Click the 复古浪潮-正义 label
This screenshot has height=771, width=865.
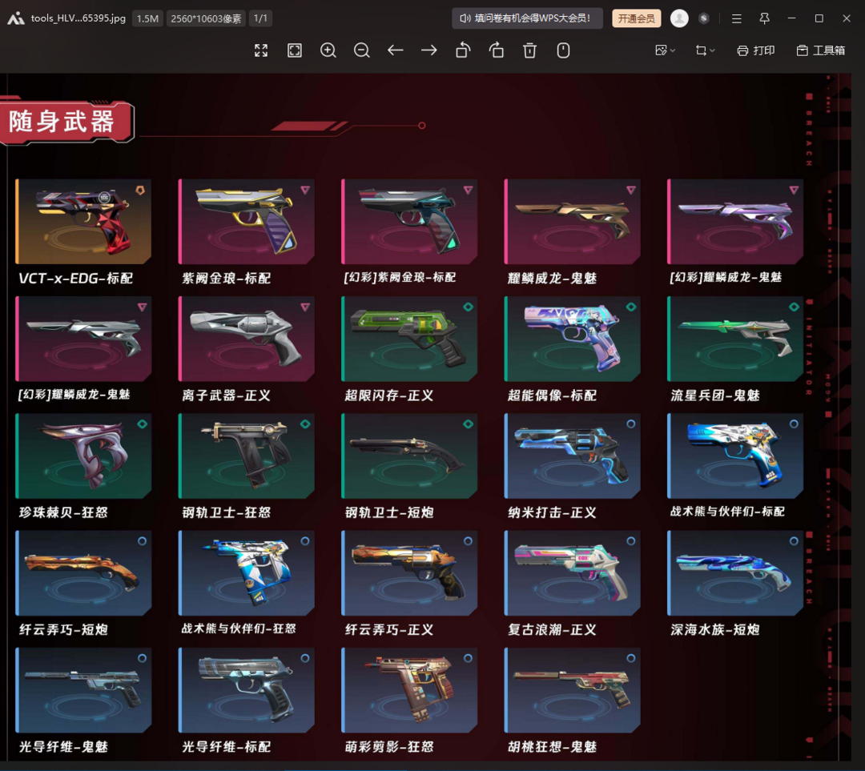[x=552, y=629]
